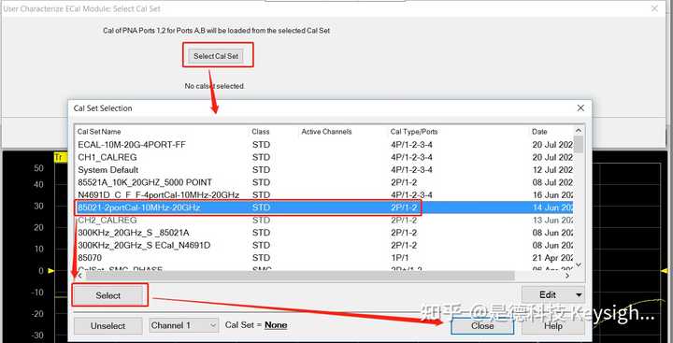Click the 1P/1 cal type cell
This screenshot has height=343, width=673.
399,258
